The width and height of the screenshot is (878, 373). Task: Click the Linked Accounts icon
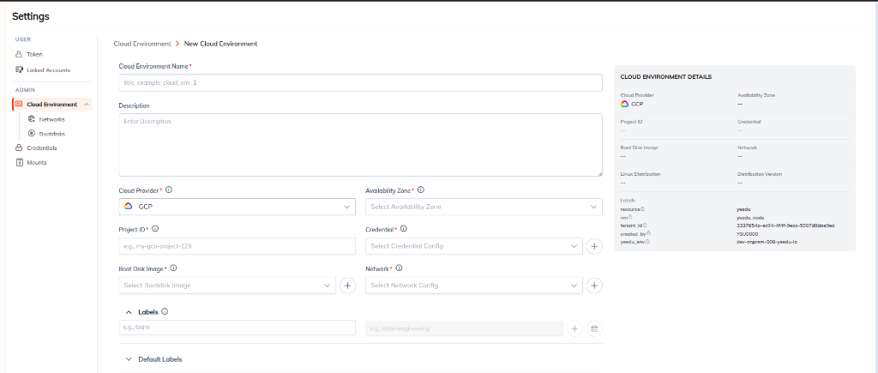click(x=19, y=70)
